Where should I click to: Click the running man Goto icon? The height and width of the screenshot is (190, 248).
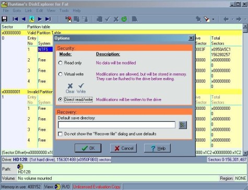tap(32, 19)
